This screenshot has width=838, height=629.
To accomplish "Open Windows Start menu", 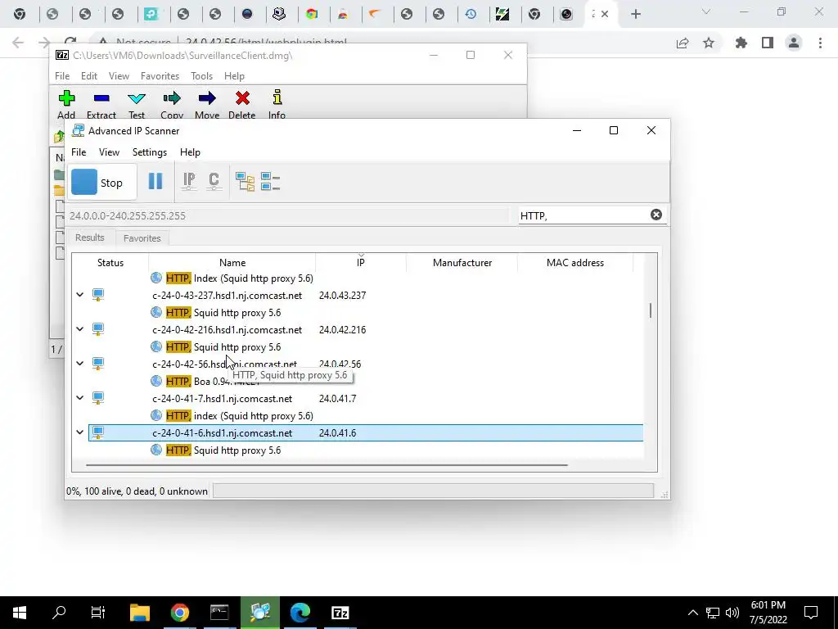I will [20, 613].
